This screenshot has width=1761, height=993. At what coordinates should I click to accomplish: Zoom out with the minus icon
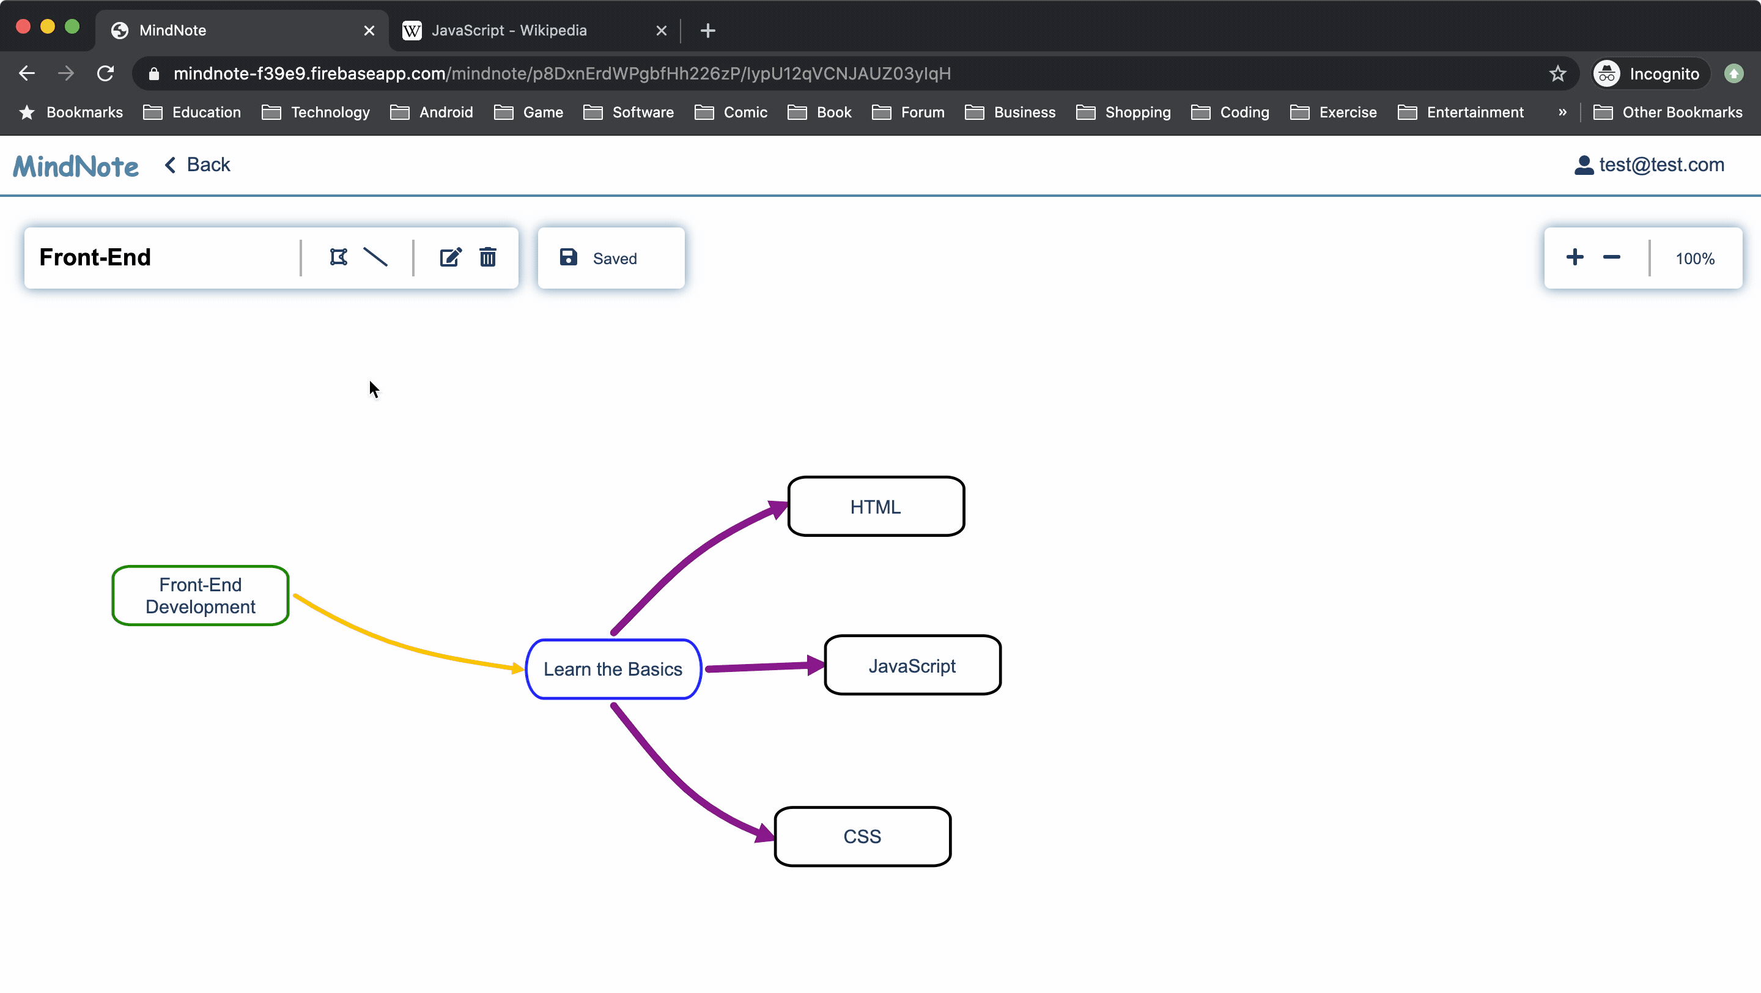coord(1612,257)
